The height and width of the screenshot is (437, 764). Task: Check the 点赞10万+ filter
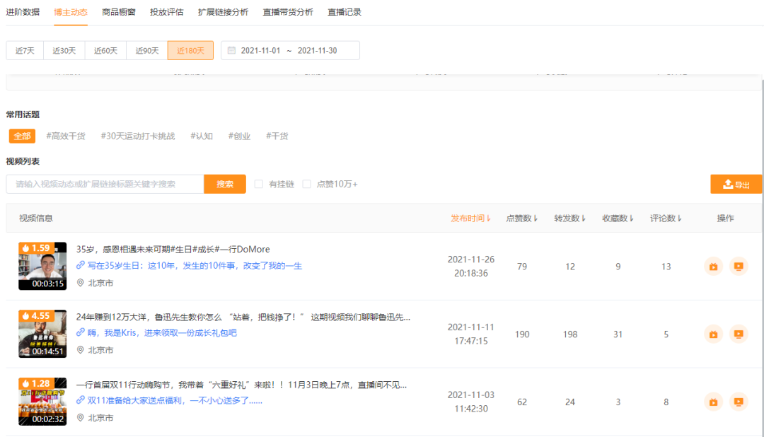pyautogui.click(x=306, y=184)
